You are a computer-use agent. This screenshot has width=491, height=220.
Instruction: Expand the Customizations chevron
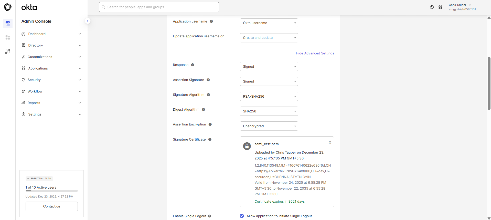pyautogui.click(x=80, y=57)
